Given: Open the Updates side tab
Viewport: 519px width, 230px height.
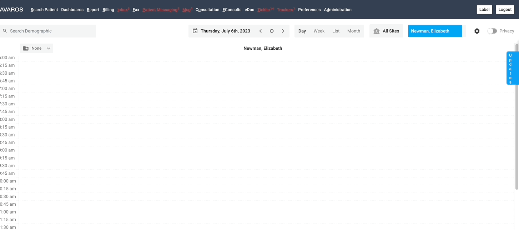Looking at the screenshot, I should [512, 68].
